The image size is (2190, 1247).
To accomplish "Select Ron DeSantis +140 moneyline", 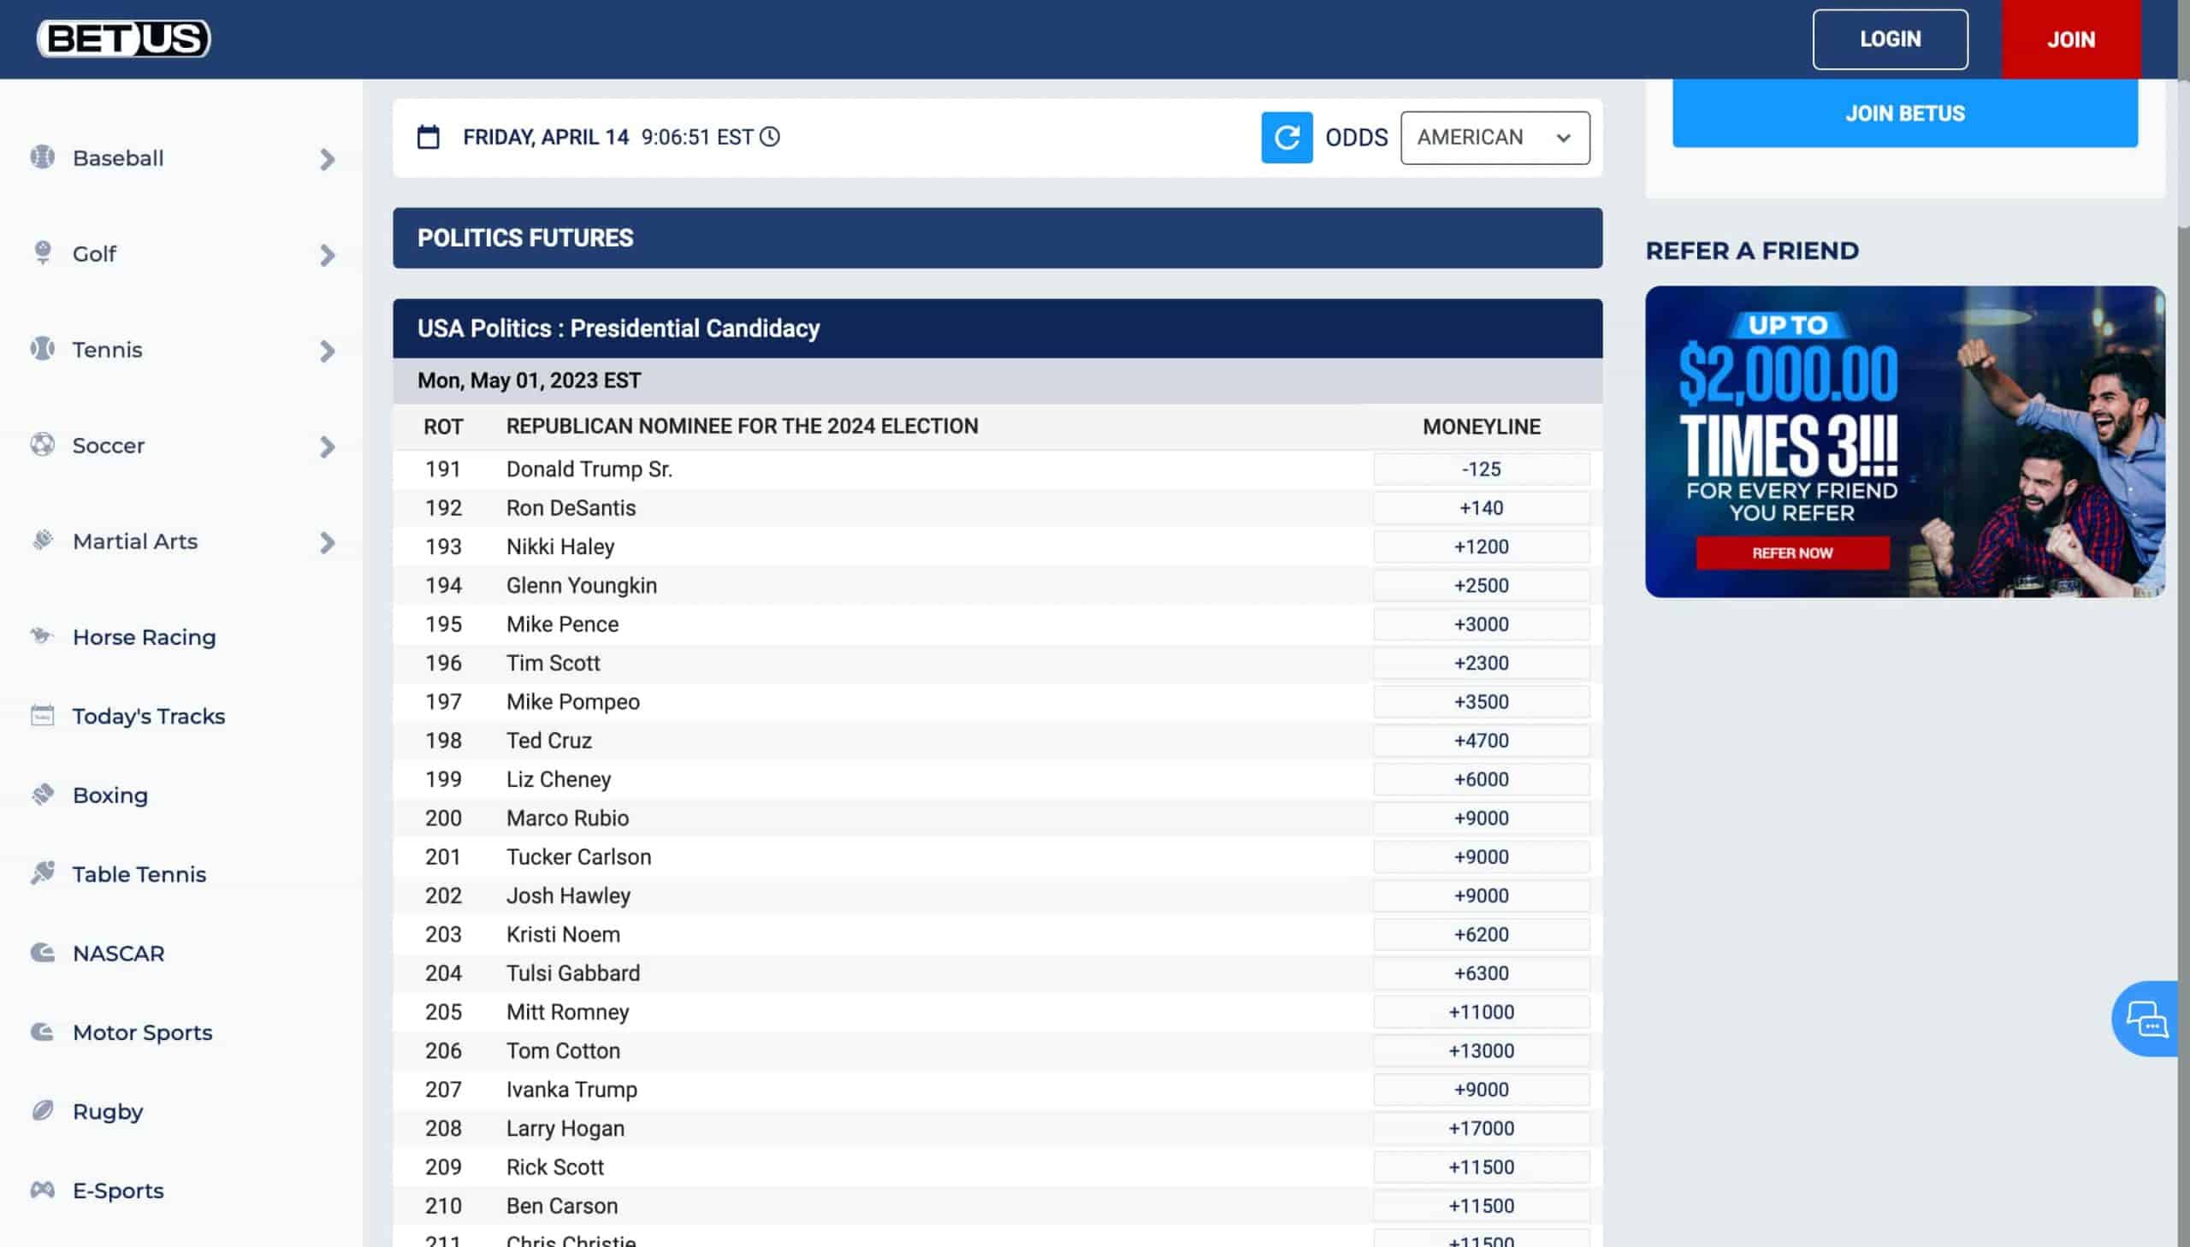I will coord(1482,508).
